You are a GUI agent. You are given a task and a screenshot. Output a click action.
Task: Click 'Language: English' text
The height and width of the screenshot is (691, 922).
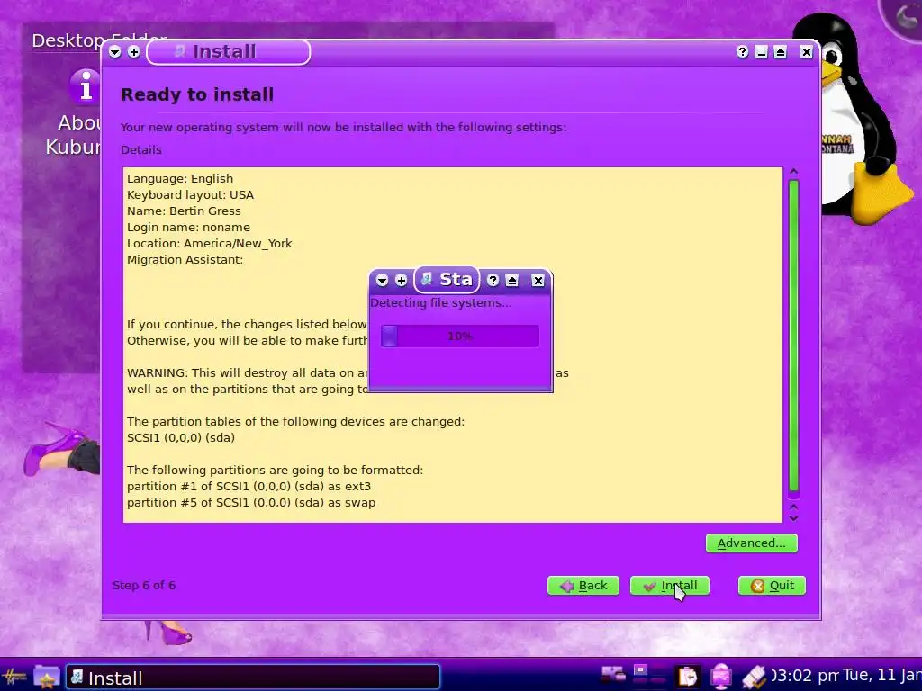(180, 179)
